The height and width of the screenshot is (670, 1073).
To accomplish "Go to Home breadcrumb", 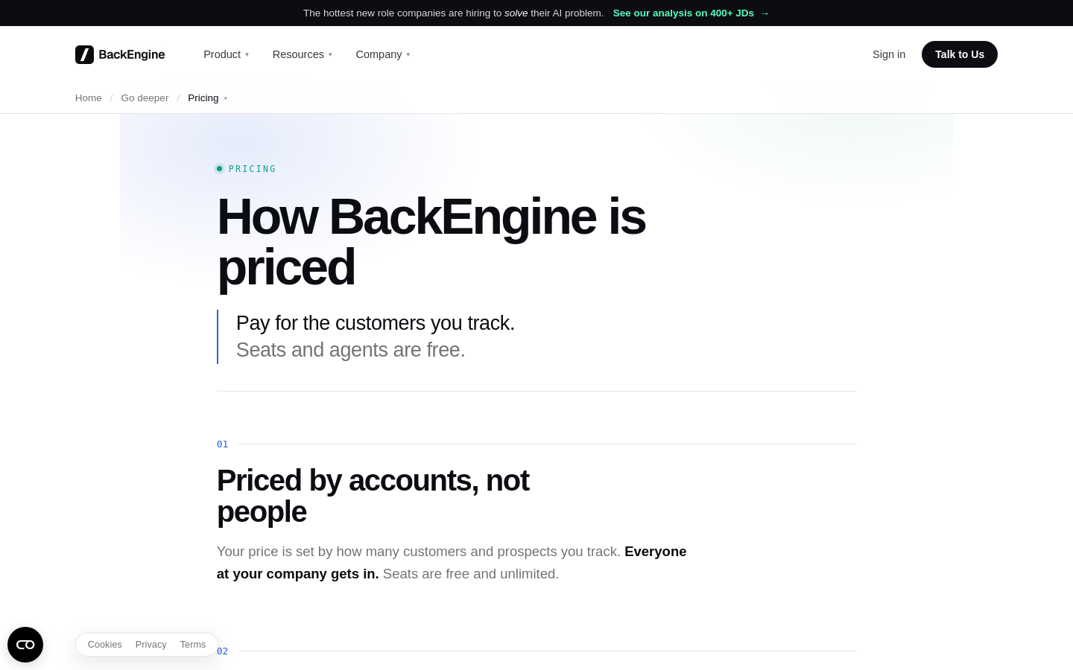I will (x=89, y=98).
